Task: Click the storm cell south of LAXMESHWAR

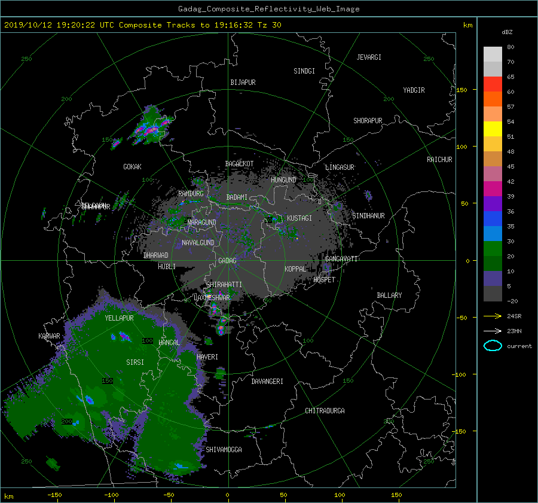Action: click(x=221, y=328)
